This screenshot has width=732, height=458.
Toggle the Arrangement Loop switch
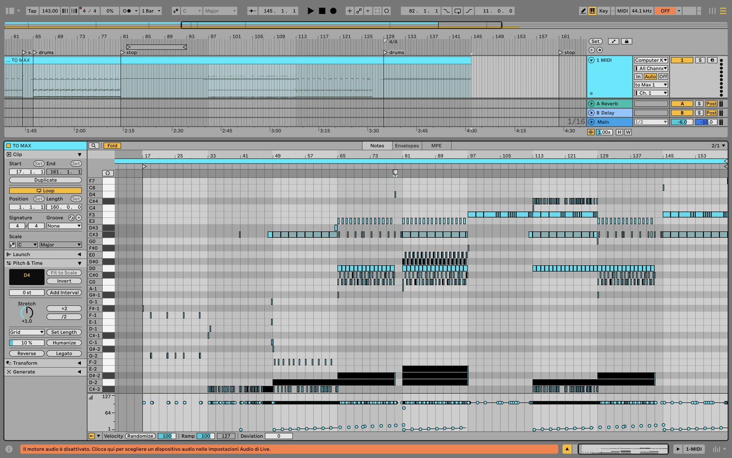pos(458,11)
